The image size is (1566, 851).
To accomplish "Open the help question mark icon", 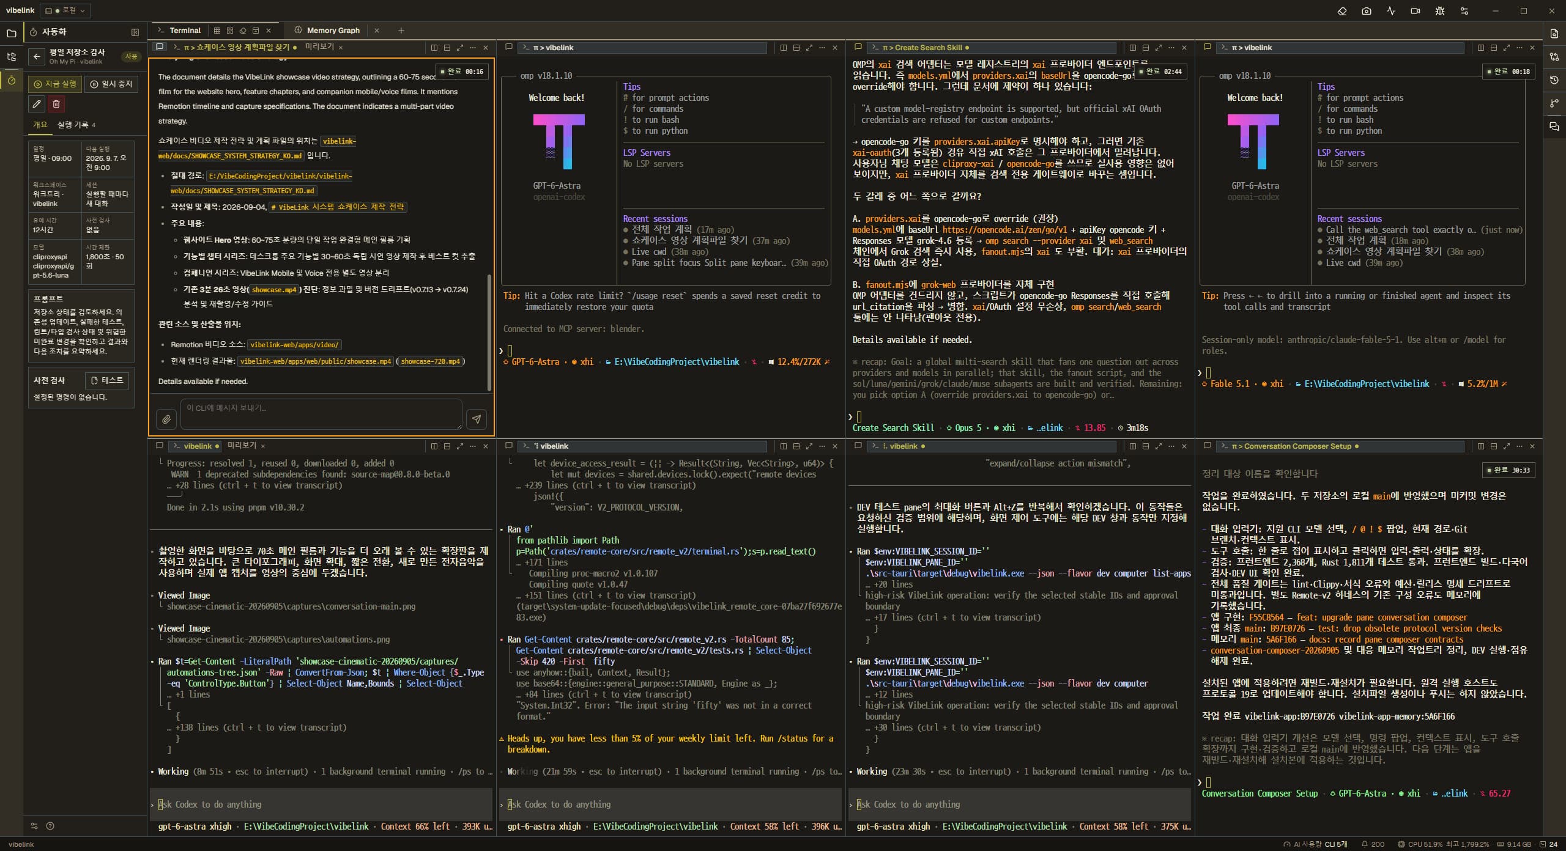I will [50, 826].
